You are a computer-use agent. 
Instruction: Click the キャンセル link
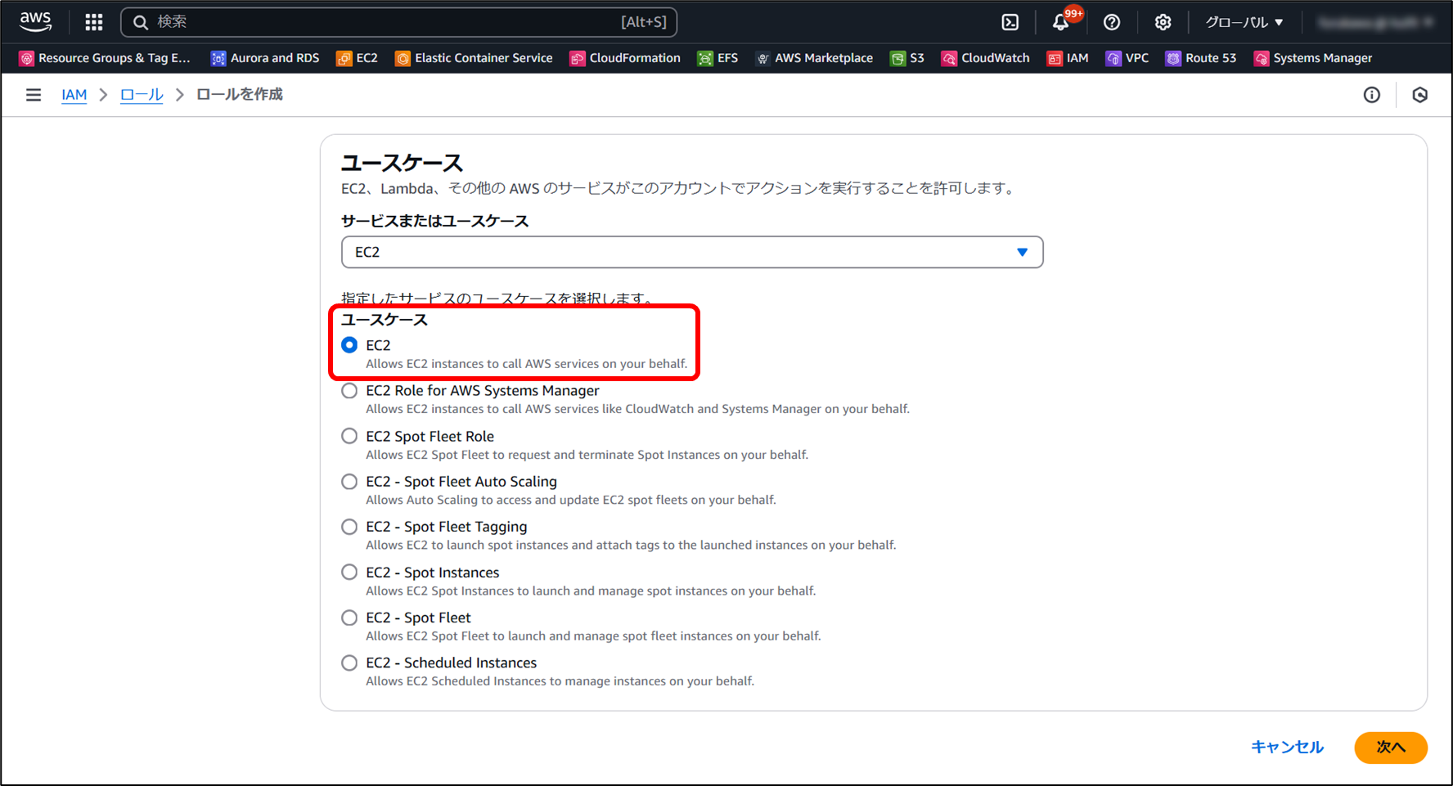pos(1287,747)
